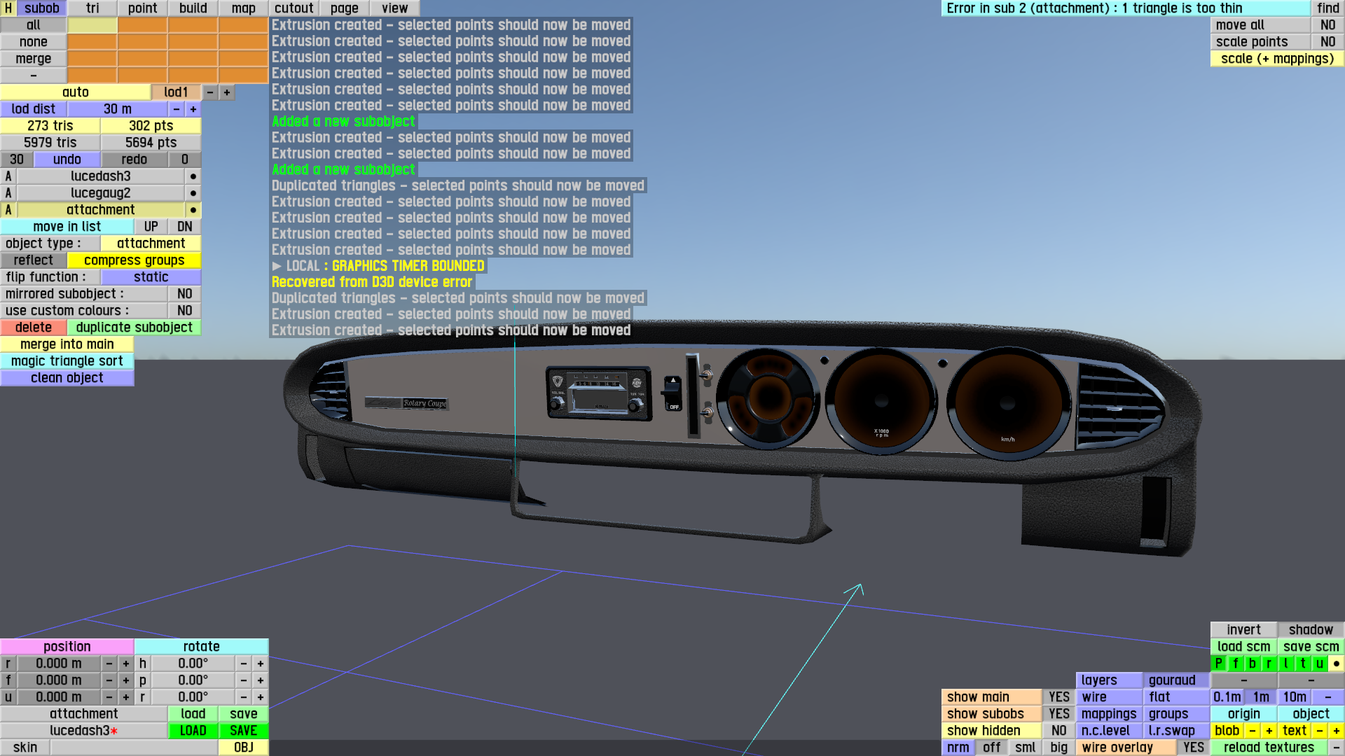1345x756 pixels.
Task: Toggle mirrored subobject NO option
Action: pos(184,294)
